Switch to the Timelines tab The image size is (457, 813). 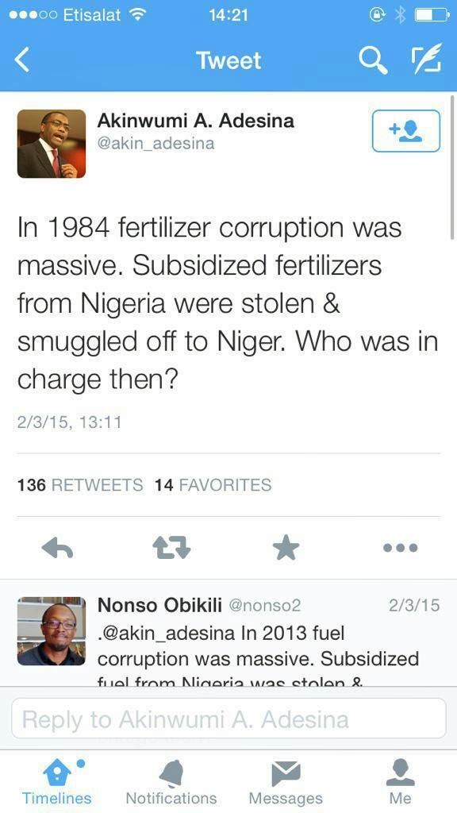coord(56,782)
